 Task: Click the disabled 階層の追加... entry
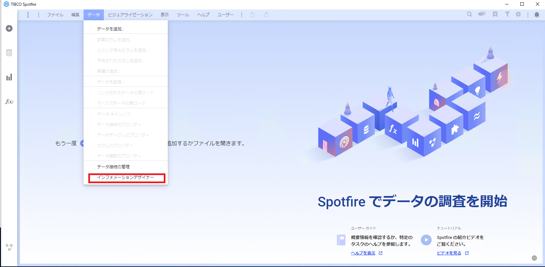click(x=126, y=71)
